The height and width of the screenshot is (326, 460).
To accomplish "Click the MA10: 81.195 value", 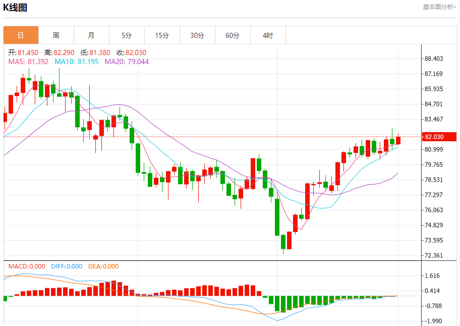I will 77,62.
